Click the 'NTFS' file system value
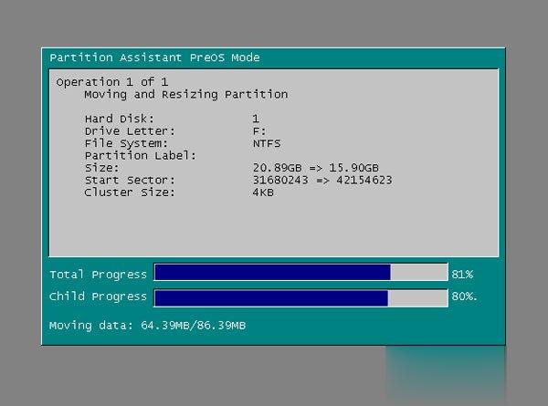The height and width of the screenshot is (406, 548). click(267, 143)
